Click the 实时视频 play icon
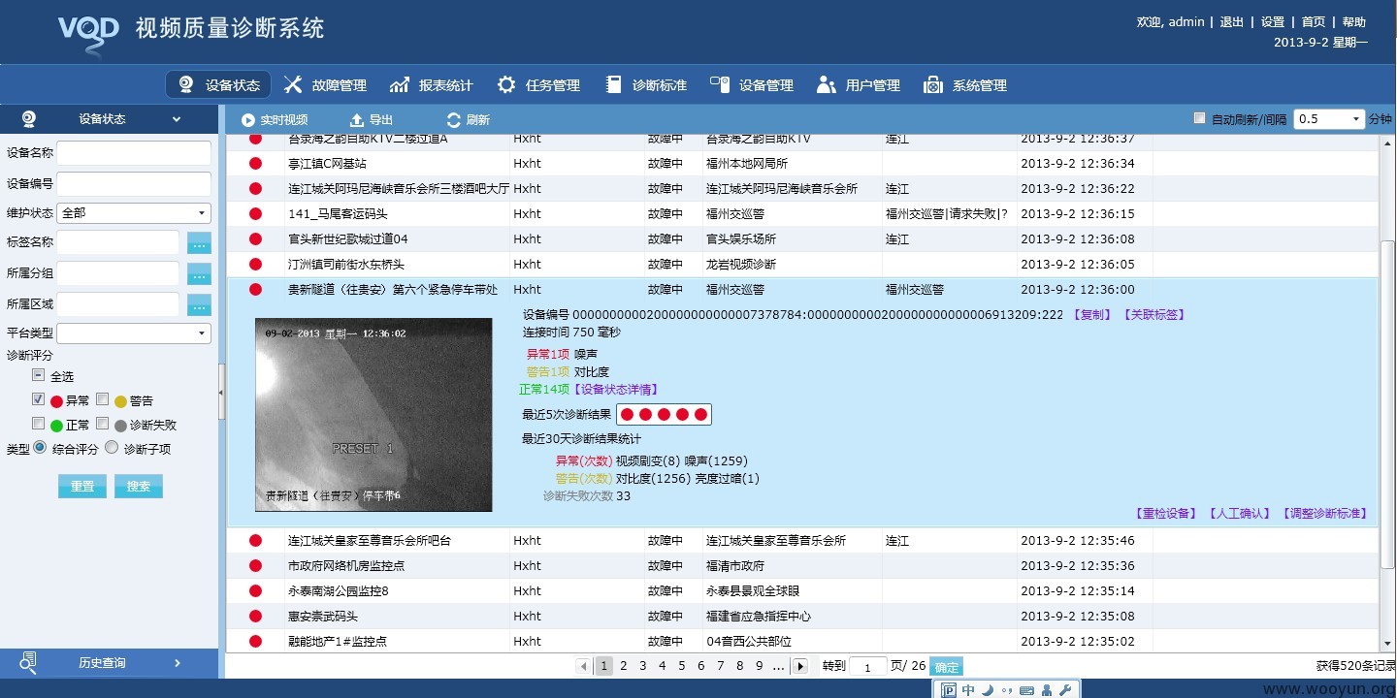 248,120
